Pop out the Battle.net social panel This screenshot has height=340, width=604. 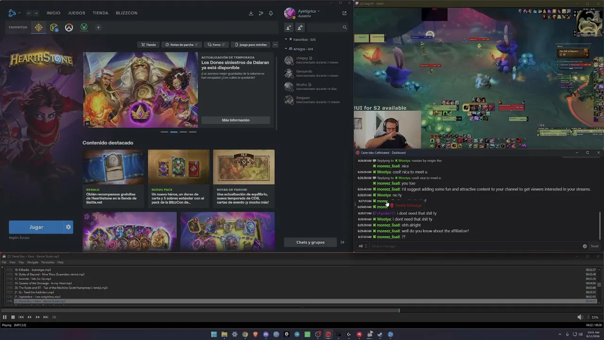[x=344, y=13]
